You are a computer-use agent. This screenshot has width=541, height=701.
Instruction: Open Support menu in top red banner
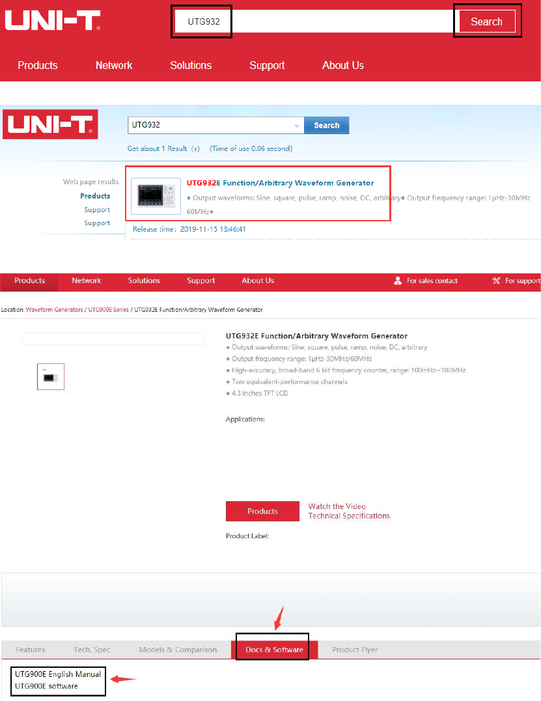click(267, 65)
